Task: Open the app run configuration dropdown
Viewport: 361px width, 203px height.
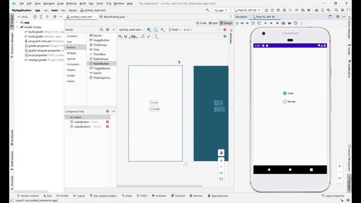Action: point(221,10)
